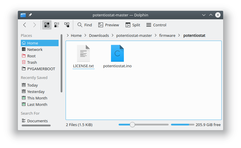This screenshot has height=148, width=241.
Task: Show files saved This Month
Action: (x=40, y=98)
